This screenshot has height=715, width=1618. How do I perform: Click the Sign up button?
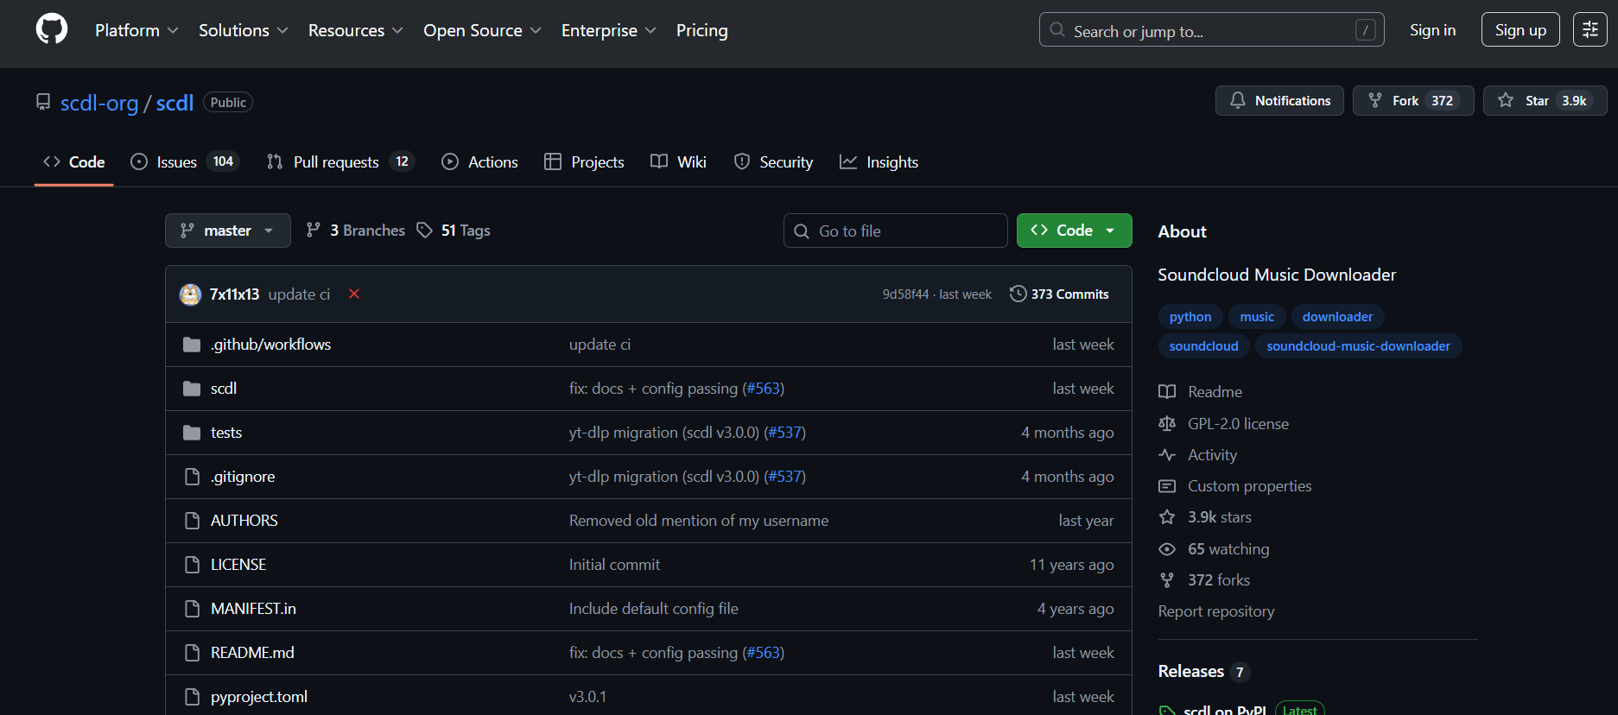[1520, 30]
